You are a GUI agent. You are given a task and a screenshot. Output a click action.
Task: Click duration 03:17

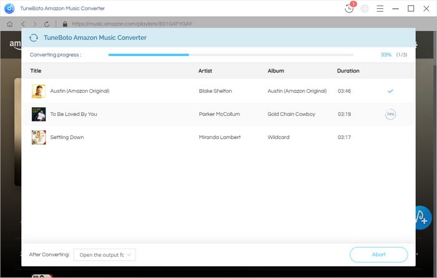click(344, 137)
